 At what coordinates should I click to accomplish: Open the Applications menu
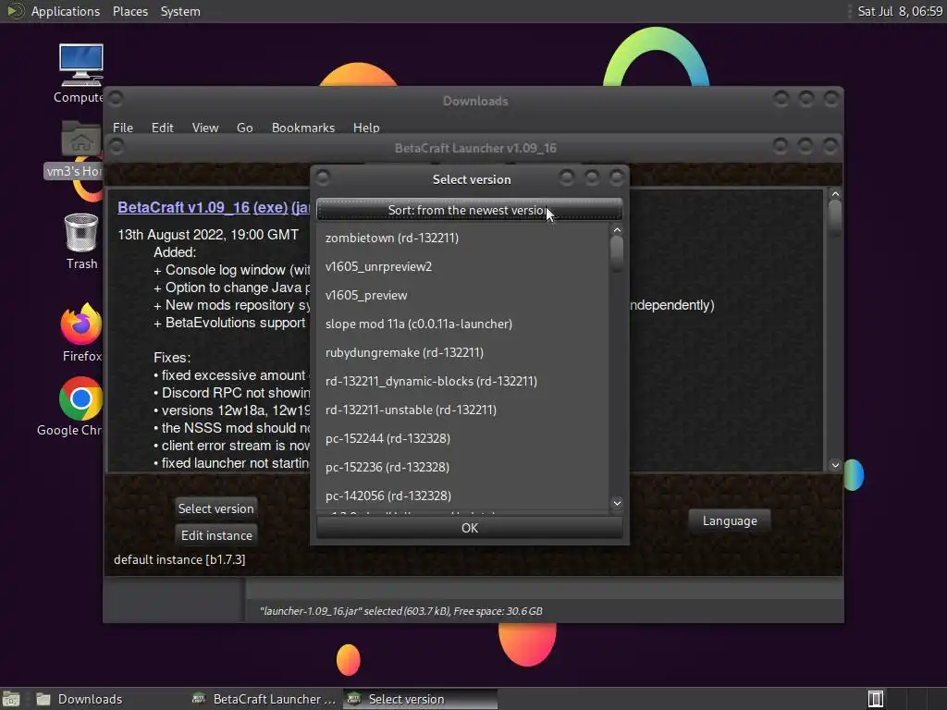(66, 11)
